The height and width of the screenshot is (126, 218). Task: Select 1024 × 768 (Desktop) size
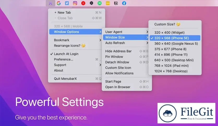click(x=175, y=71)
